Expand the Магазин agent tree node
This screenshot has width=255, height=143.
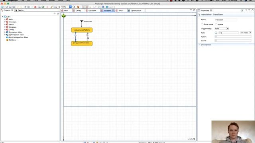click(x=5, y=27)
